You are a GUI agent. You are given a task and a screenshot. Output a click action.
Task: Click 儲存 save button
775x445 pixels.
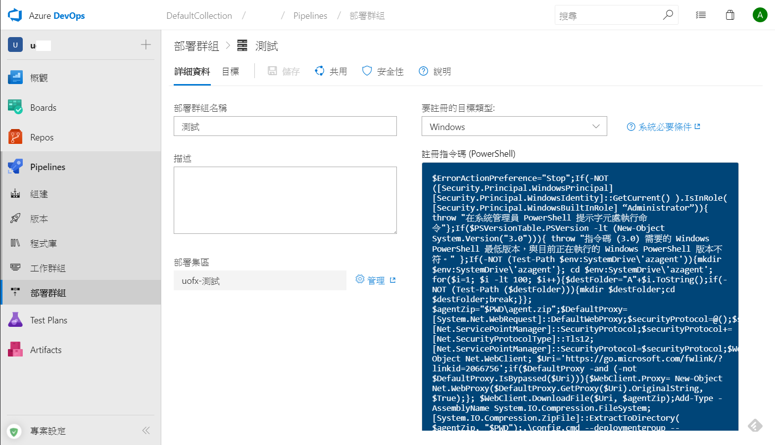pyautogui.click(x=284, y=71)
